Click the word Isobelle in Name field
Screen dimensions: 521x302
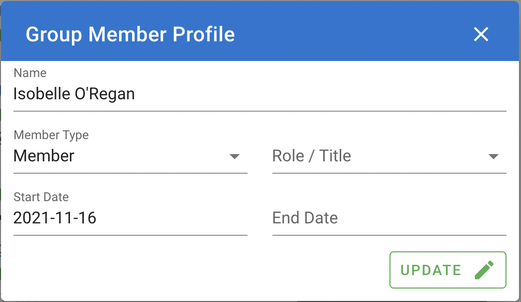(x=41, y=94)
